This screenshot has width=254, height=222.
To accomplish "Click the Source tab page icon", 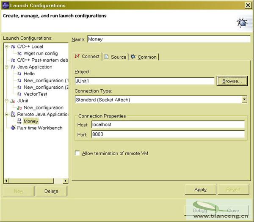I will (106, 57).
